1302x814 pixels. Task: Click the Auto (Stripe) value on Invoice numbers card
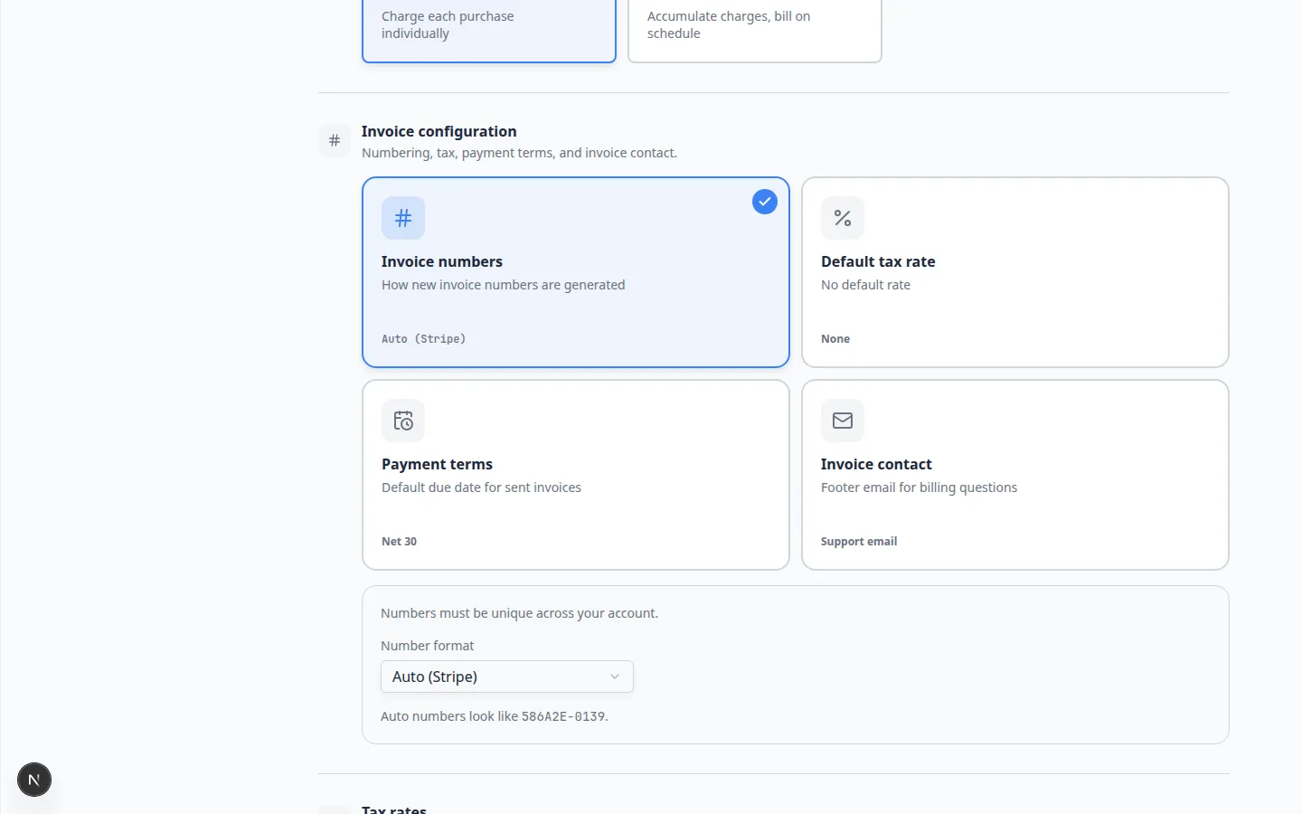click(x=423, y=339)
